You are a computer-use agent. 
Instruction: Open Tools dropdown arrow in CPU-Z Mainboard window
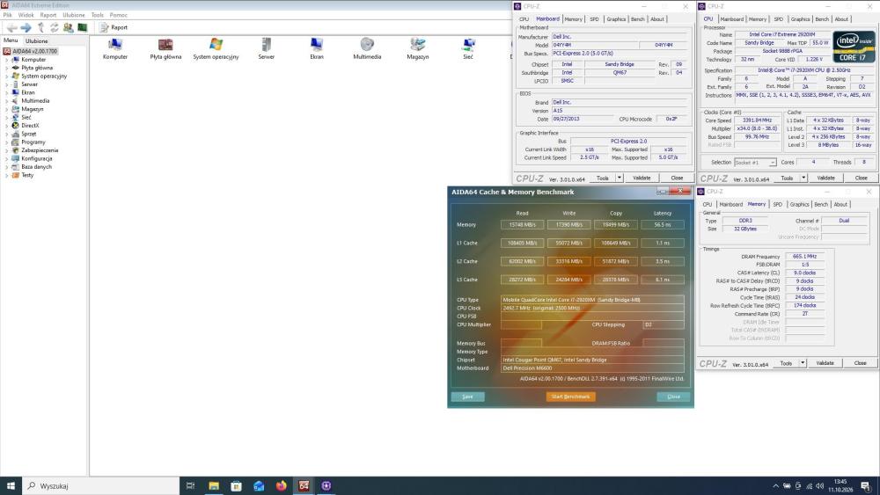[620, 178]
